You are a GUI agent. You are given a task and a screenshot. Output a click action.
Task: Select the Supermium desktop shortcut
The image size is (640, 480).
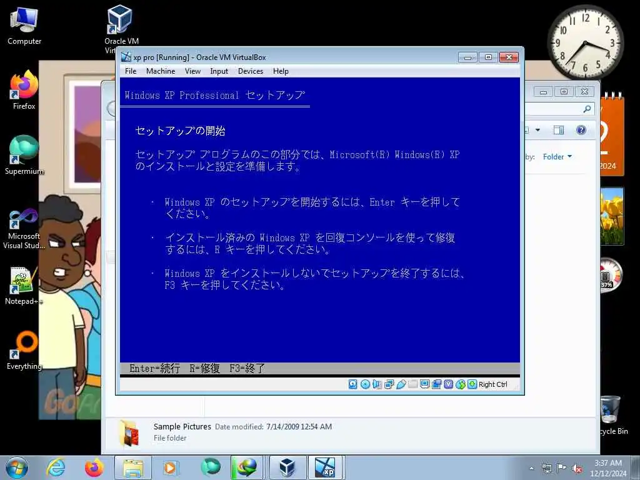pyautogui.click(x=24, y=156)
